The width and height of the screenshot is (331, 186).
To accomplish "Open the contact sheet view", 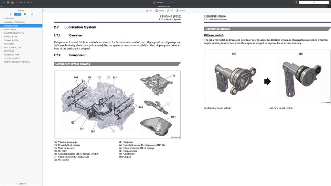I will point(13,2).
